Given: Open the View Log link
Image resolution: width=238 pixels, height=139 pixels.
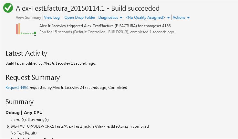Looking at the screenshot, I should tap(52, 17).
